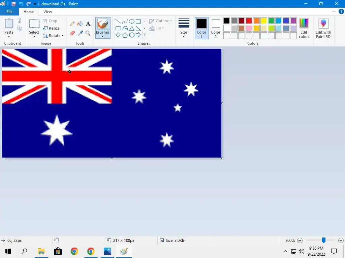Screen dimensions: 345x258
Task: Open the taskbar Search icon
Action: [x=24, y=251]
